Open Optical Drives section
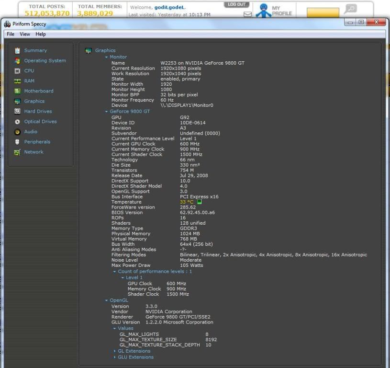The image size is (390, 368). (40, 122)
